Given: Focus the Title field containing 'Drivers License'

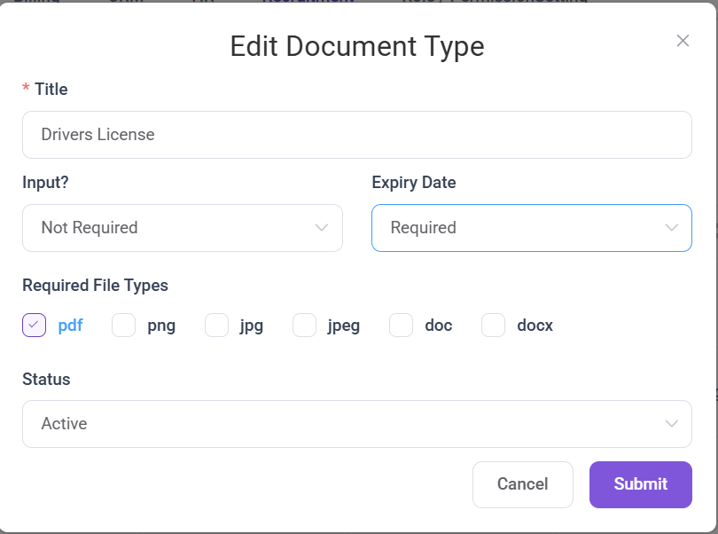Looking at the screenshot, I should (x=356, y=135).
